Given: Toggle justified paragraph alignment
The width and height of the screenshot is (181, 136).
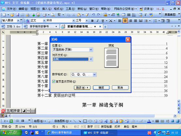Looking at the screenshot, I should coord(136,21).
